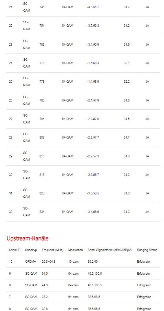Click frequency 29.8~64.8 in upstream table
Image resolution: width=164 pixels, height=311 pixels.
[48, 262]
